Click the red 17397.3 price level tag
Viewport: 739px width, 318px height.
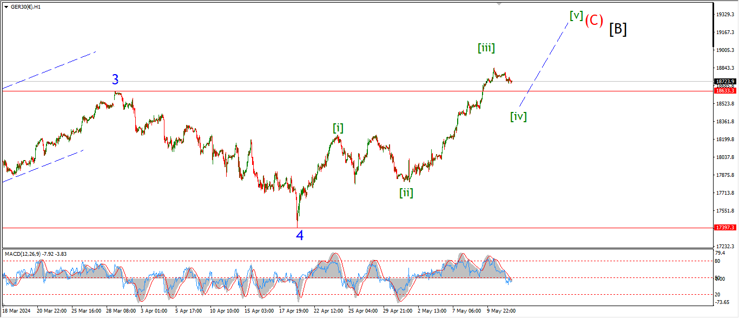tap(724, 228)
